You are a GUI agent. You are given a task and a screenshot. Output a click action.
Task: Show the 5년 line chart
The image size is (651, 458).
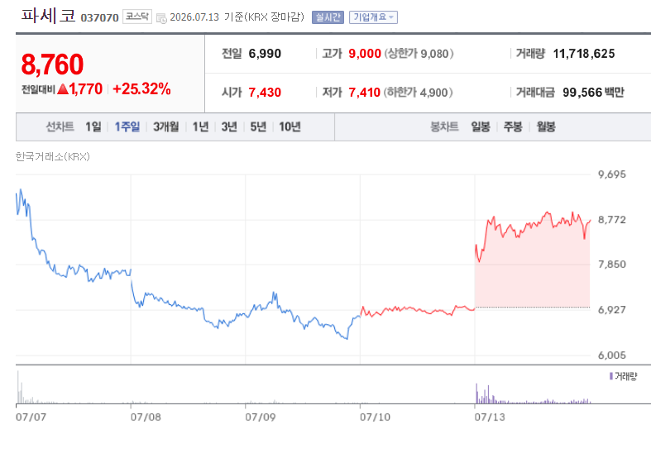pyautogui.click(x=258, y=126)
